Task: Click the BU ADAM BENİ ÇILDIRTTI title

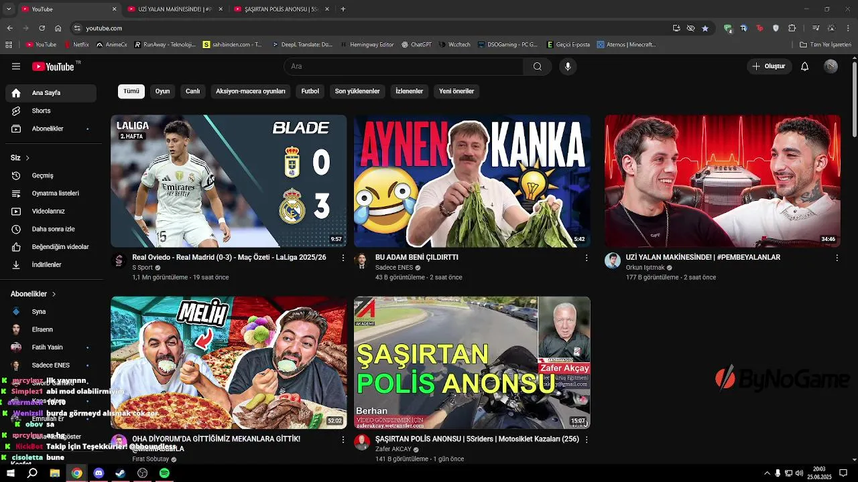Action: [417, 257]
